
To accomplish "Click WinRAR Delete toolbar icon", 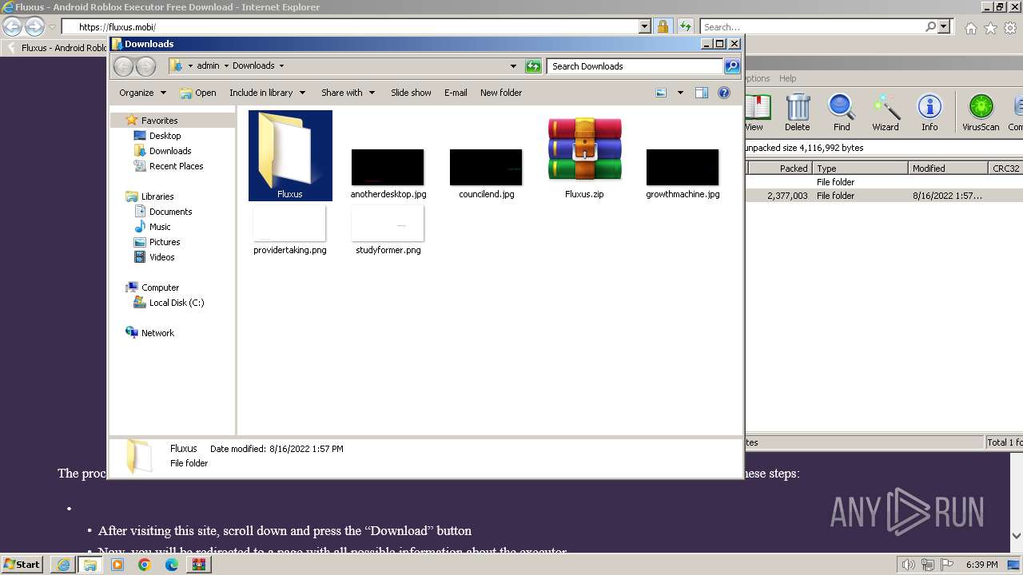I will (x=797, y=113).
